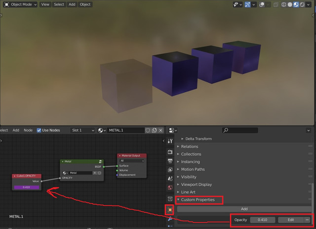Screen dimensions: 316x229
Task: Collapse the Cube1.OPACITY node header triangle
Action: click(x=14, y=176)
